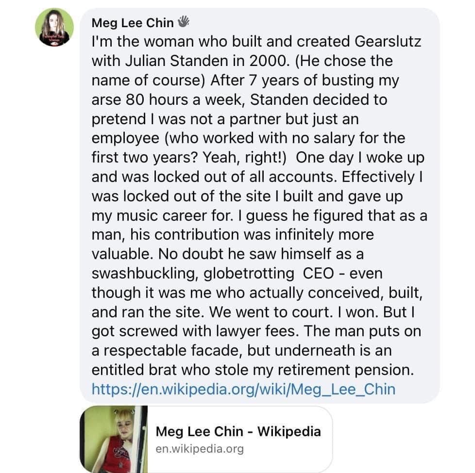Click the link preview thumbnail photo
Viewport: 475px width, 473px height.
pos(113,440)
